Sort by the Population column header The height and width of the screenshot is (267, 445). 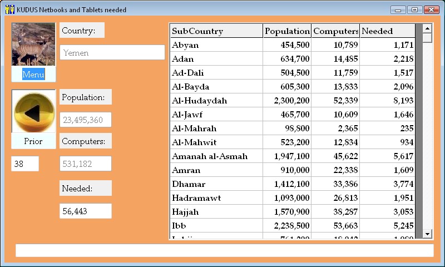click(287, 31)
